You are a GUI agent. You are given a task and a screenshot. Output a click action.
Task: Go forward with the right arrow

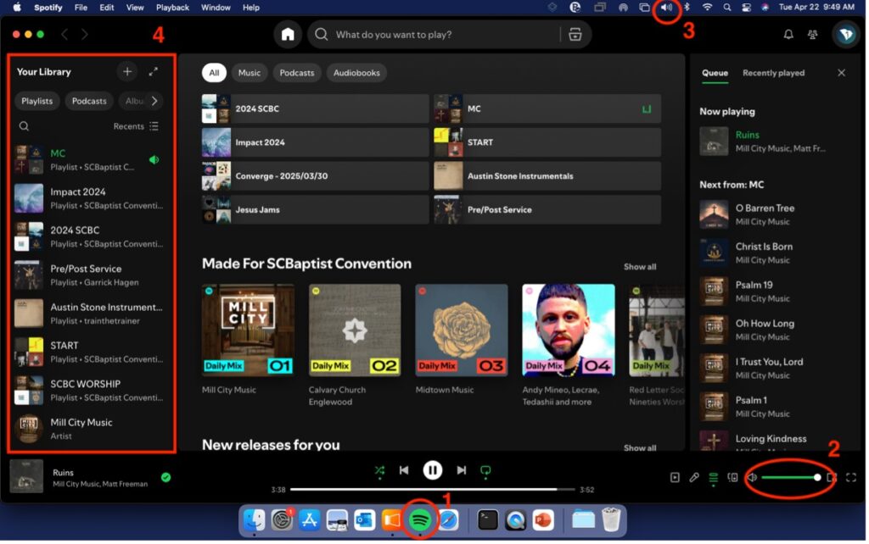84,34
